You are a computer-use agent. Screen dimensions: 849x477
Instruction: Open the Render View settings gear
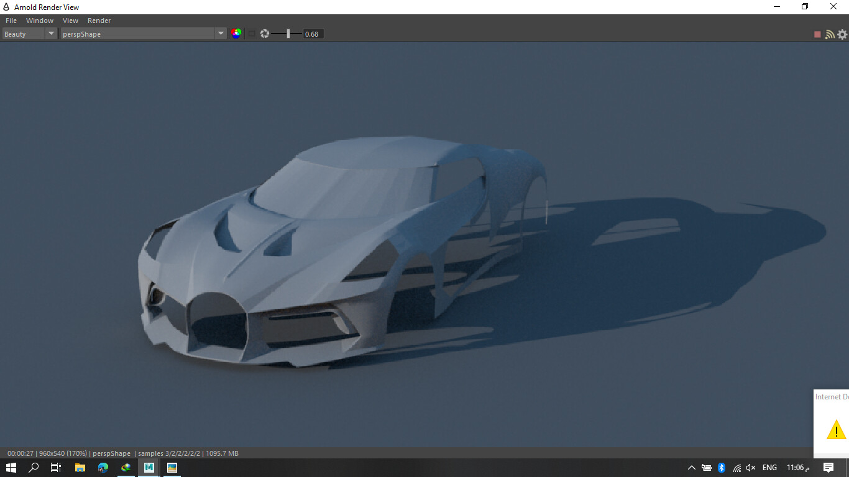click(843, 34)
